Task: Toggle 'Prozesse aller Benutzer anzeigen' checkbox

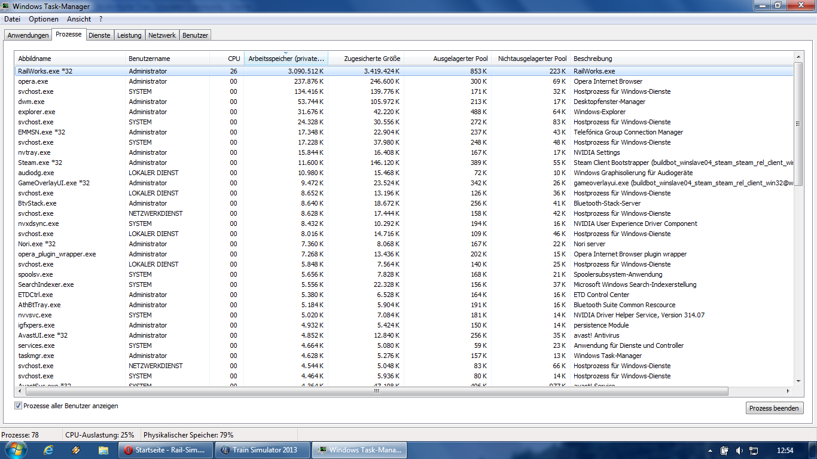Action: click(x=18, y=406)
